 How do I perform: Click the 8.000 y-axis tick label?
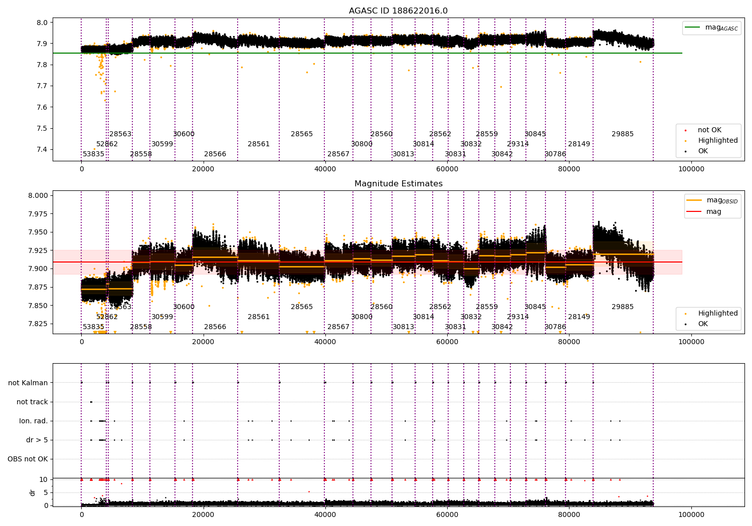coord(38,196)
